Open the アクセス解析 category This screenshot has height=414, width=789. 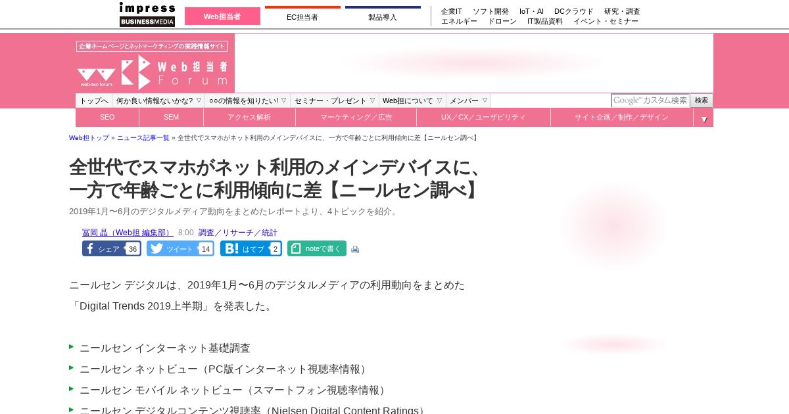(249, 118)
